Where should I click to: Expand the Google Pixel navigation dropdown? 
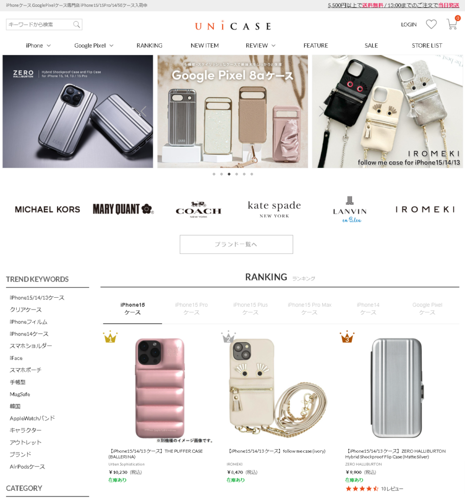pos(94,46)
